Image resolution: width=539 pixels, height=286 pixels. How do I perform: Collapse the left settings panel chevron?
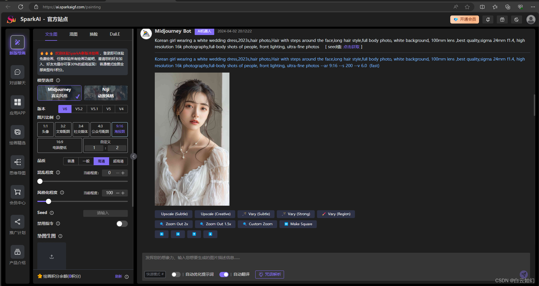pos(134,156)
